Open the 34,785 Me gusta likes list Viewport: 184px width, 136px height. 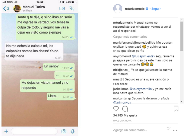[125, 115]
